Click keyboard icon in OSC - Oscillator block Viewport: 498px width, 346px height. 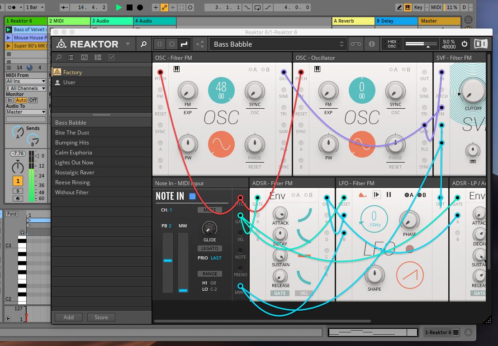click(x=317, y=69)
